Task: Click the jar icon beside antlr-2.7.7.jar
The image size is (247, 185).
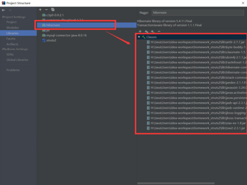Action: coord(148,42)
